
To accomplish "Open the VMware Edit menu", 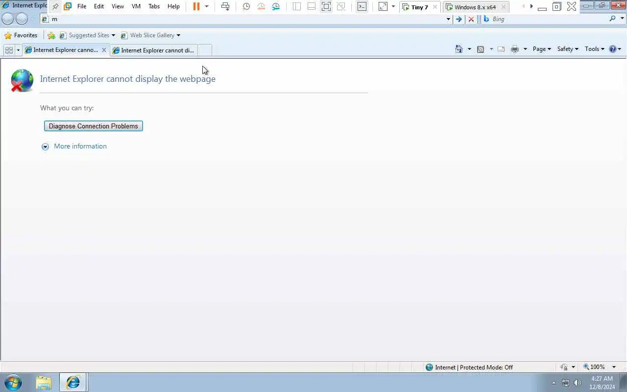I will [99, 6].
